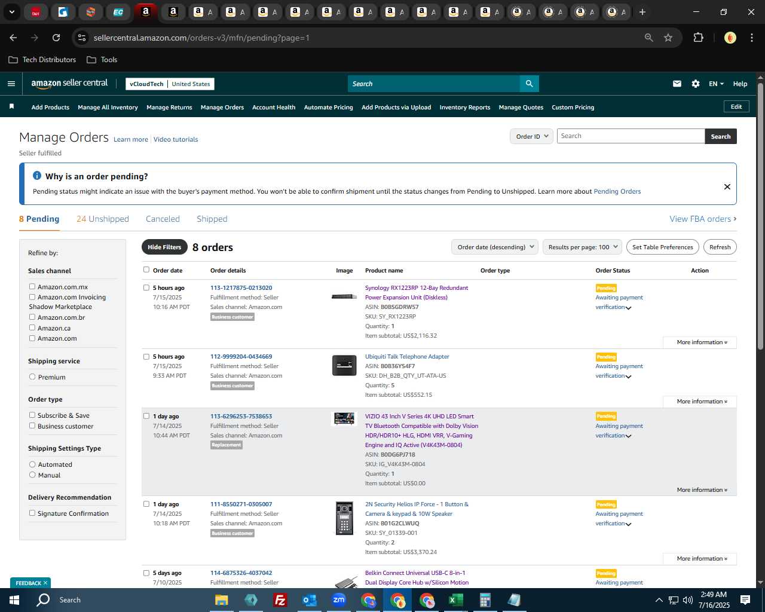Open the messages envelope icon
This screenshot has height=612, width=765.
point(677,84)
